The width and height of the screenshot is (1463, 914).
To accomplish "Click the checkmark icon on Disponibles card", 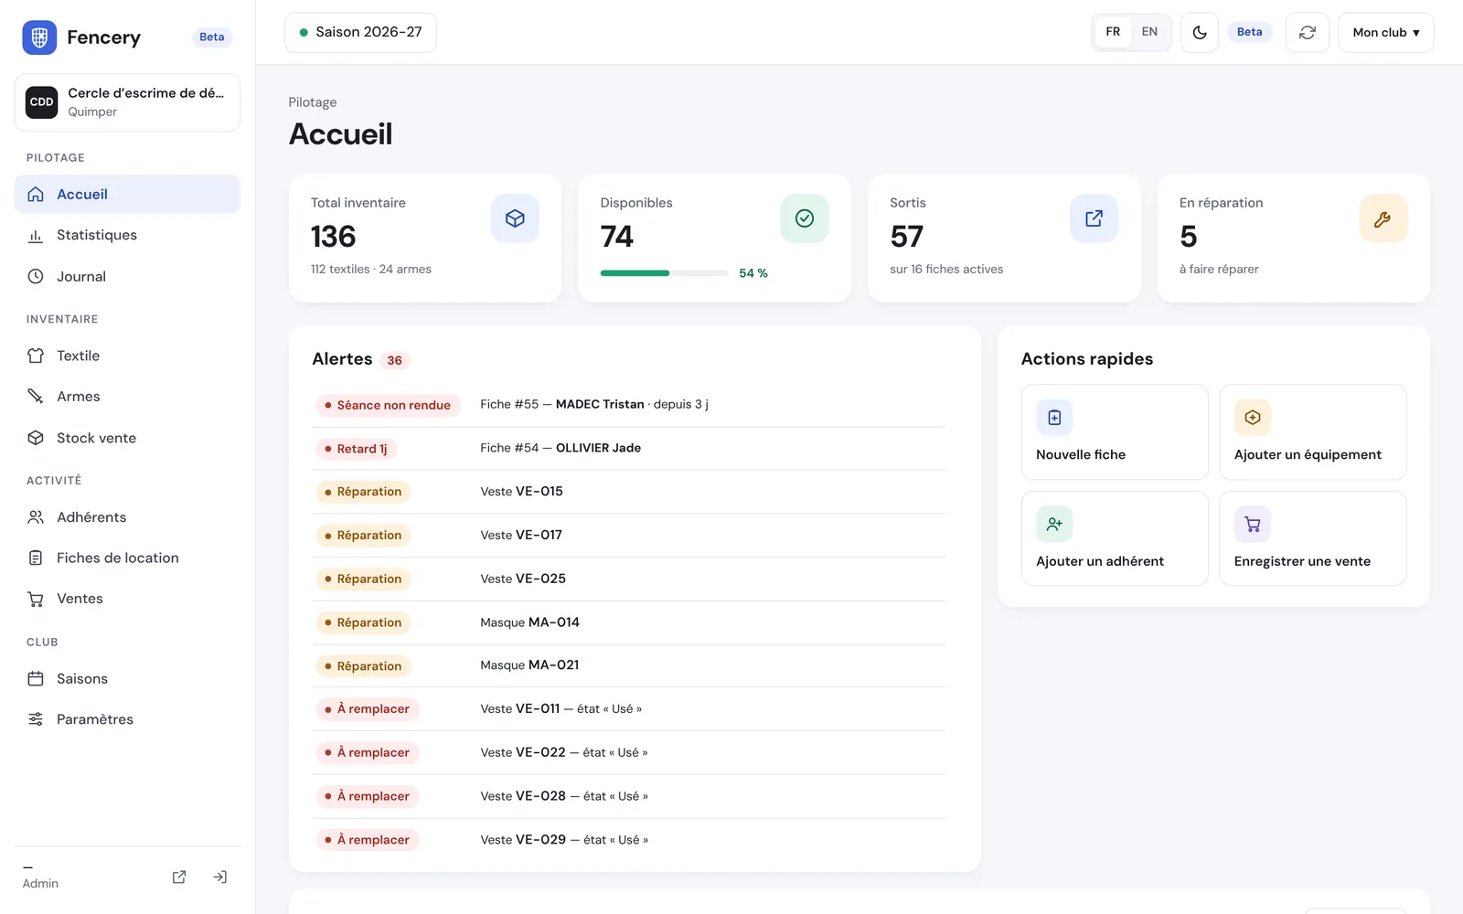I will (x=805, y=218).
